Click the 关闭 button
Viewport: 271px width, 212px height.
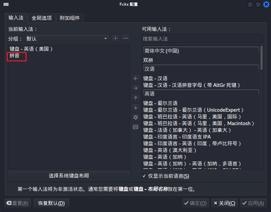(225, 203)
